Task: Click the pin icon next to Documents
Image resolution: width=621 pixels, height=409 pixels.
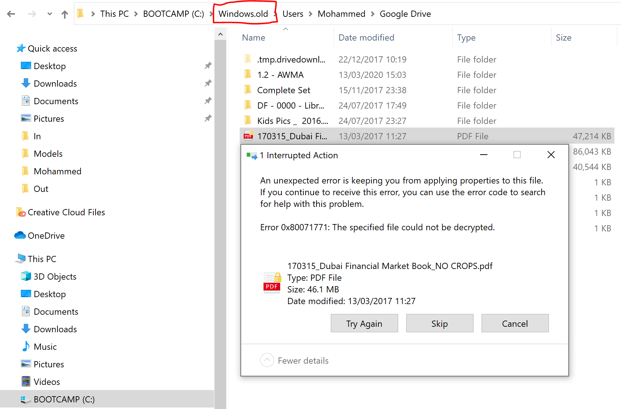Action: 208,101
